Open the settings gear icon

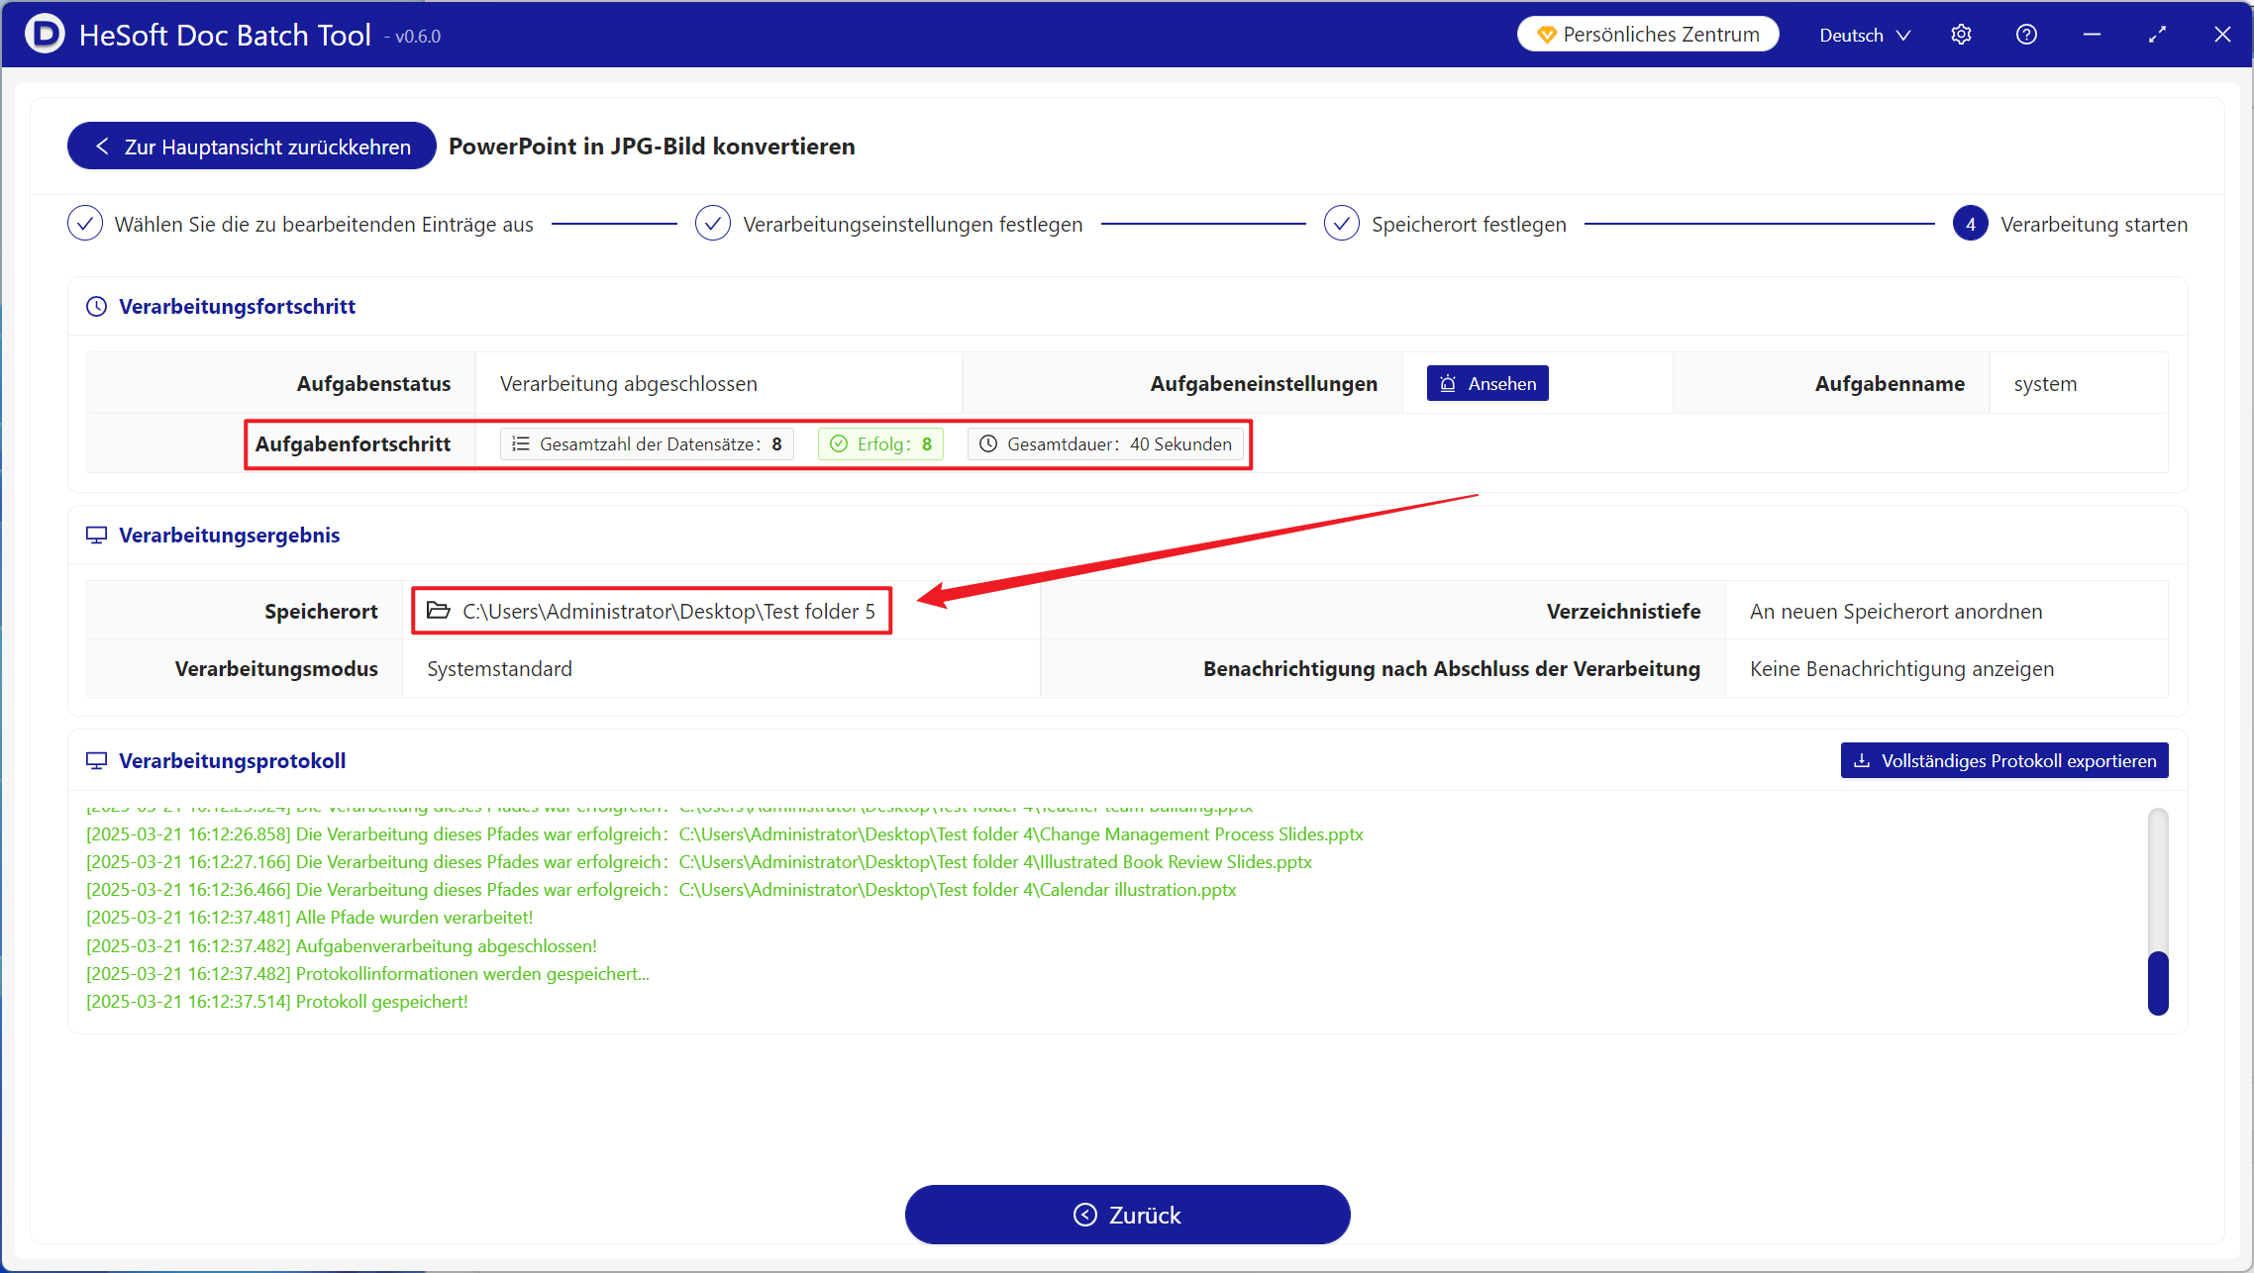(x=1961, y=35)
